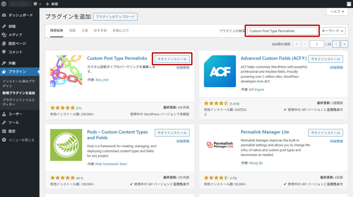Viewport: 353px width, 197px height.
Task: Click the 設定 icon in sidebar
Action: 4,131
